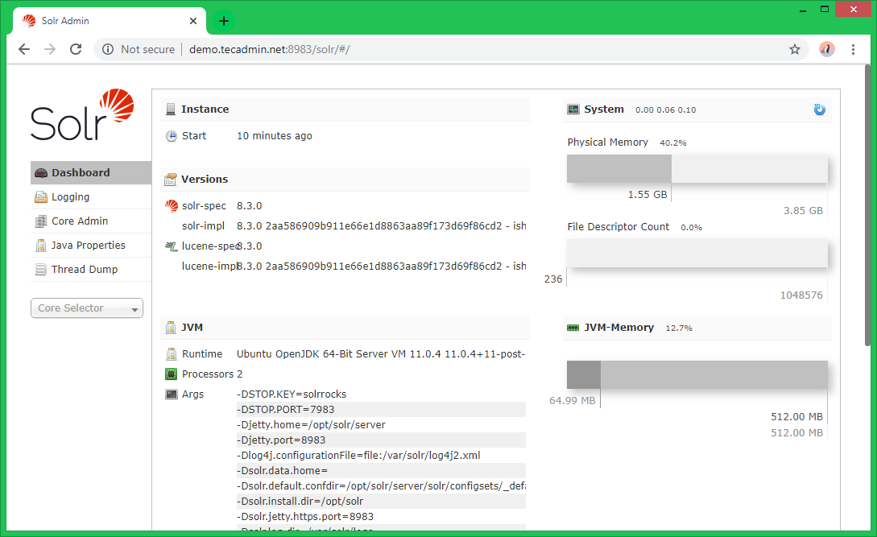Click the Args terminal icon
Image resolution: width=877 pixels, height=537 pixels.
pyautogui.click(x=172, y=394)
